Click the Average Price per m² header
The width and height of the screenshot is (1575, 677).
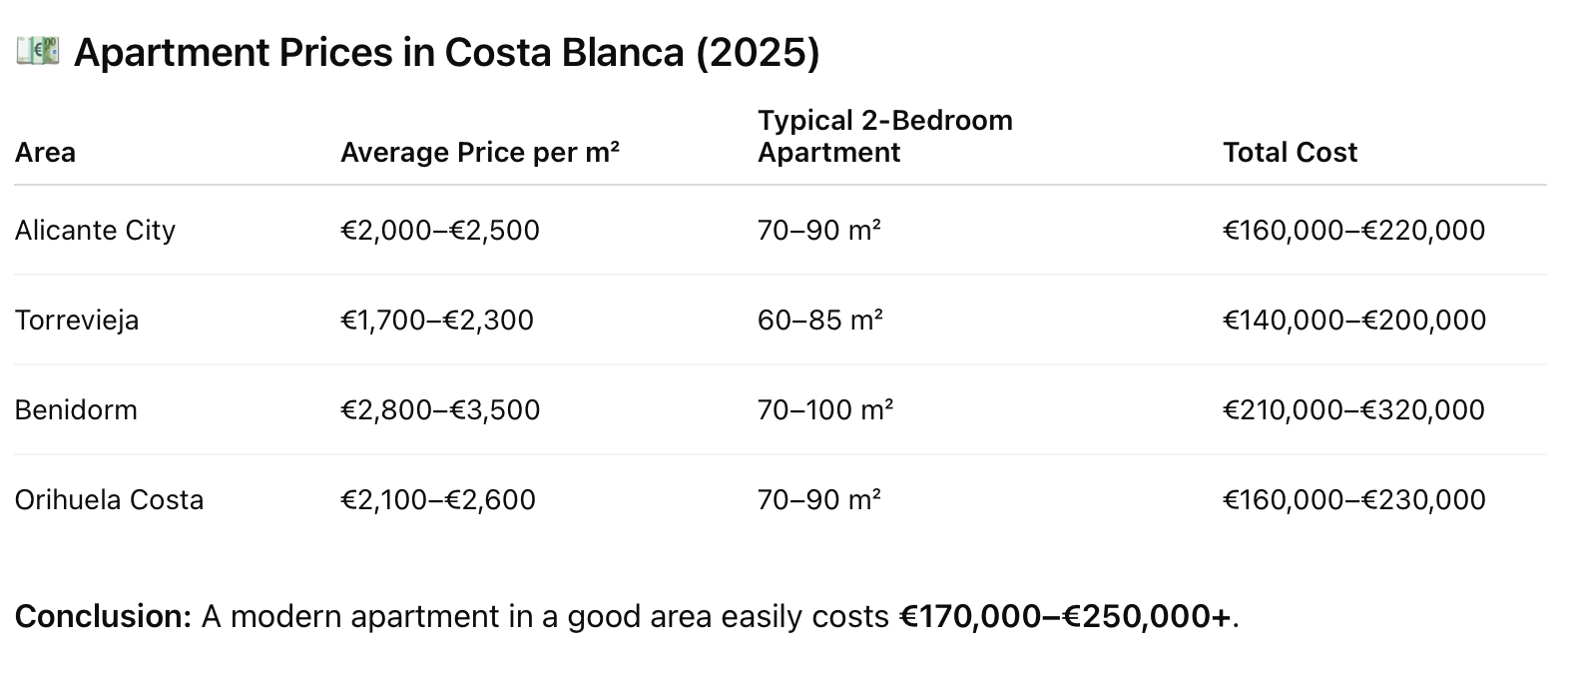(x=479, y=152)
